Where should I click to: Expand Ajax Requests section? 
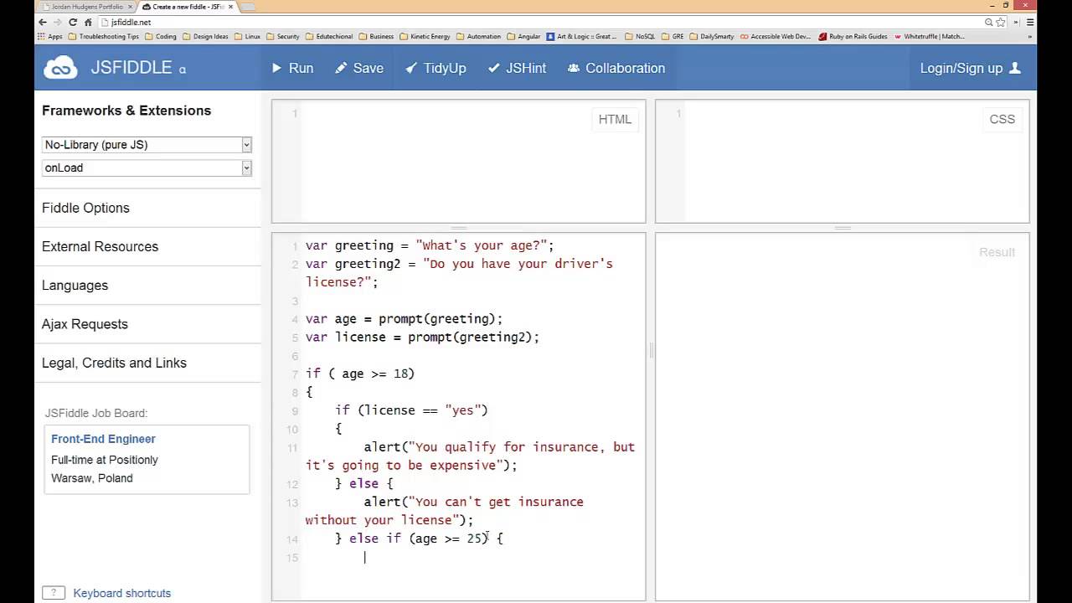(85, 324)
